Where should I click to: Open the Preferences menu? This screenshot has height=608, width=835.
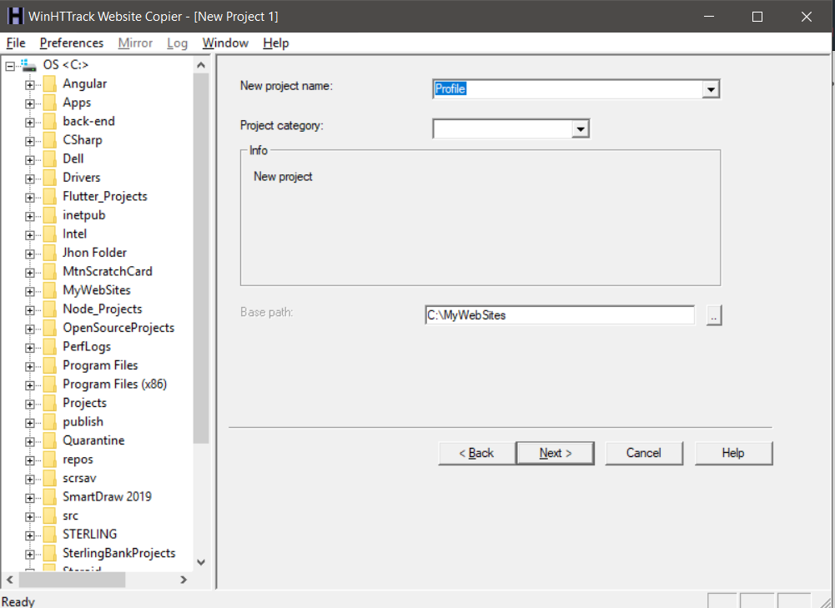point(72,43)
